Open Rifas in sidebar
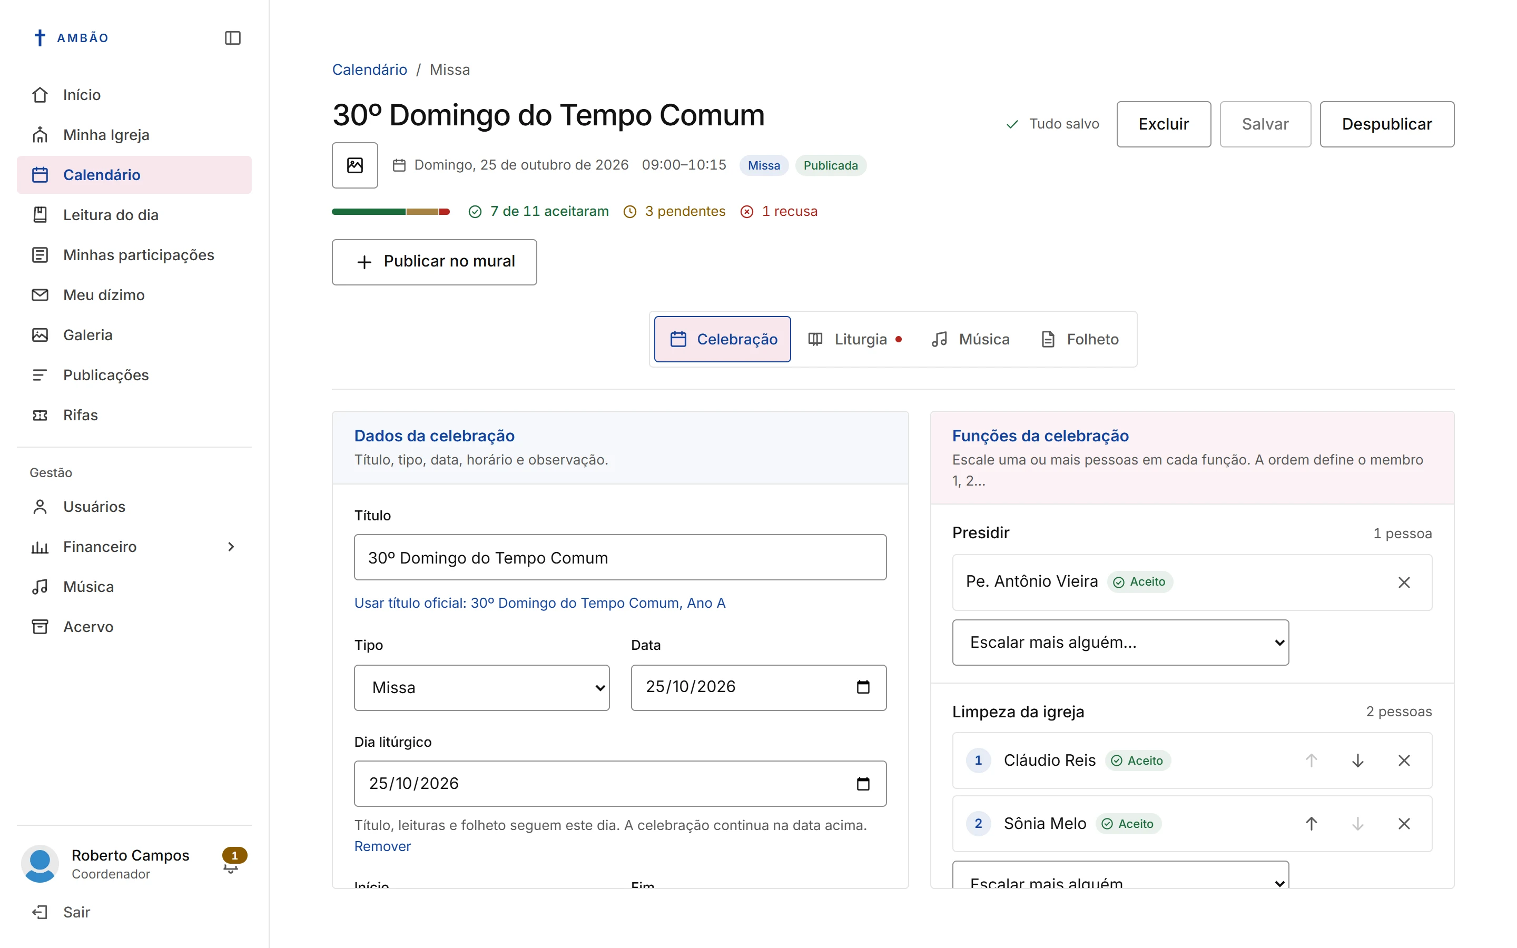The image size is (1517, 948). click(x=134, y=415)
